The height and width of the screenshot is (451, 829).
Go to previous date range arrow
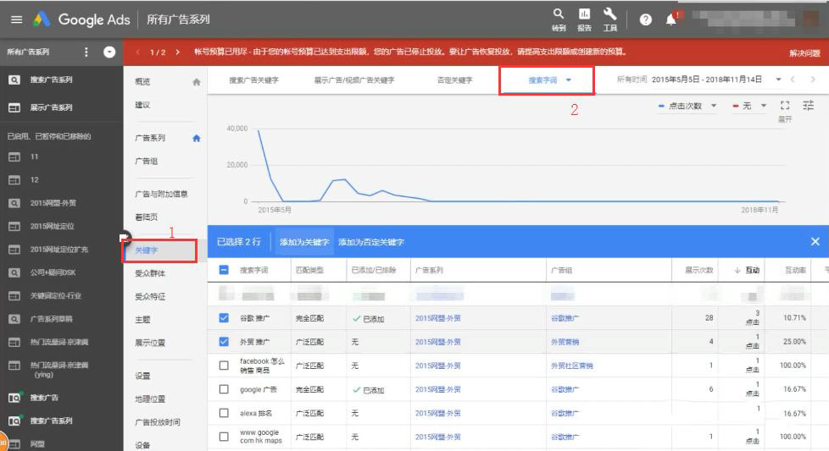click(x=793, y=80)
